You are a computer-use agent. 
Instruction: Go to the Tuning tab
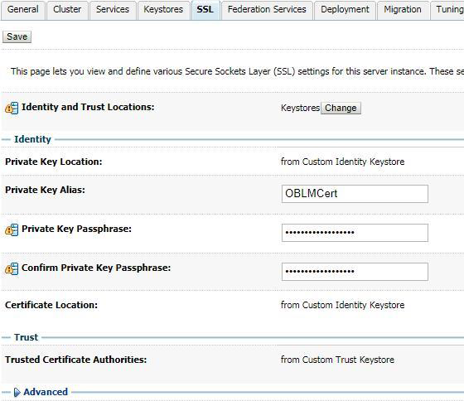[448, 10]
